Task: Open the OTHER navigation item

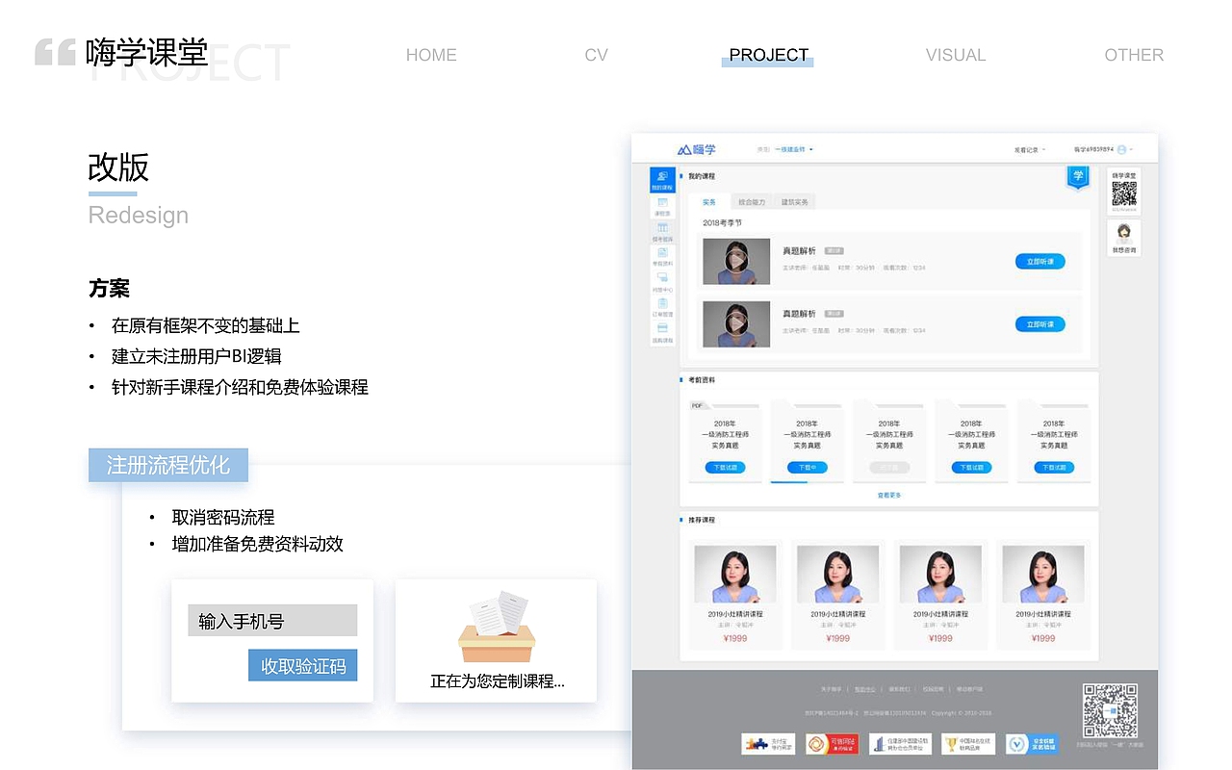Action: click(1134, 55)
